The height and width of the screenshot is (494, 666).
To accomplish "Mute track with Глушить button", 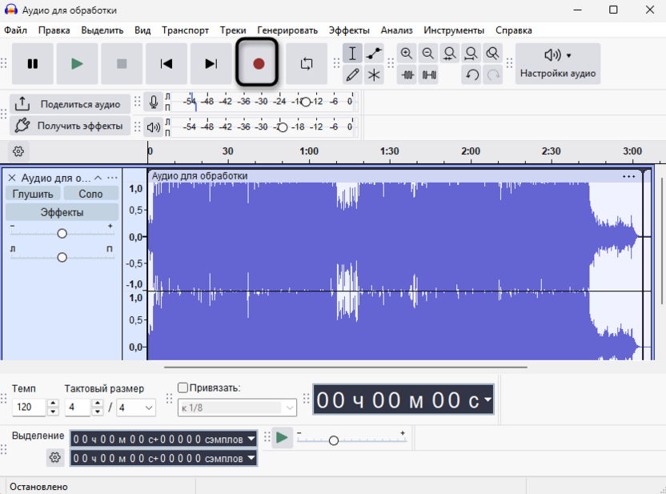I will [x=33, y=194].
